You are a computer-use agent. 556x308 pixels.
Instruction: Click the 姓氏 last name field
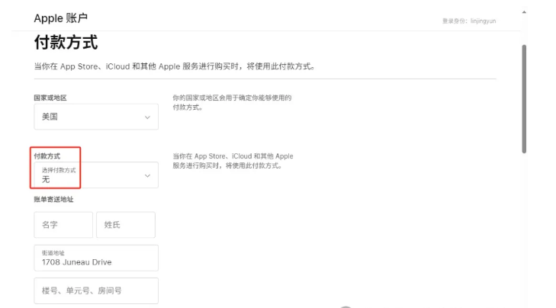click(x=126, y=225)
